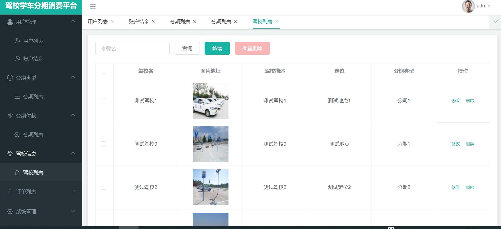The image size is (501, 229).
Task: Open the 测试驾校9 photo thumbnail
Action: coord(210,144)
